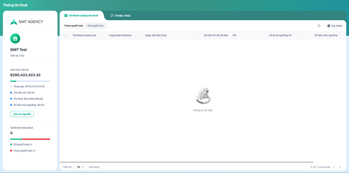
Task: Switch to the Đã quyết toán filter
Action: coord(95,26)
